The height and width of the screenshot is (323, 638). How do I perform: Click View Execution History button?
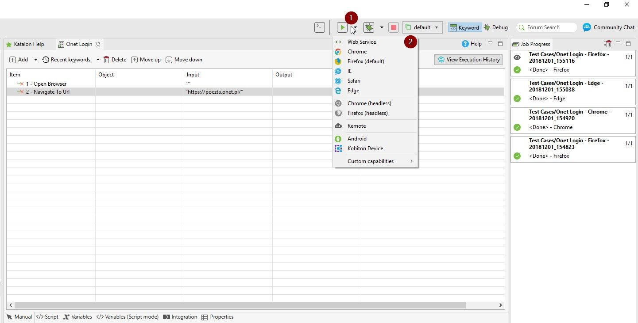point(468,60)
